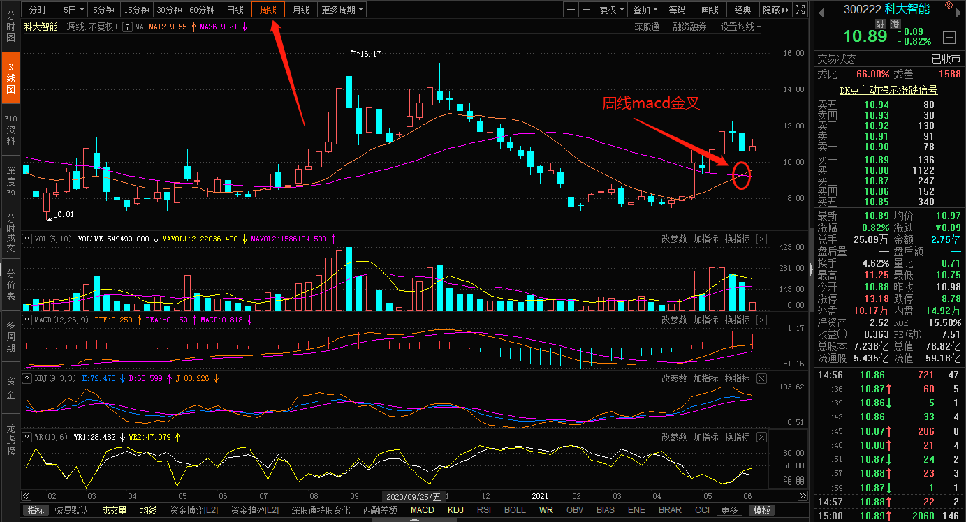966x522 pixels.
Task: Toggle MACD indicator in bottom bar
Action: click(x=423, y=510)
